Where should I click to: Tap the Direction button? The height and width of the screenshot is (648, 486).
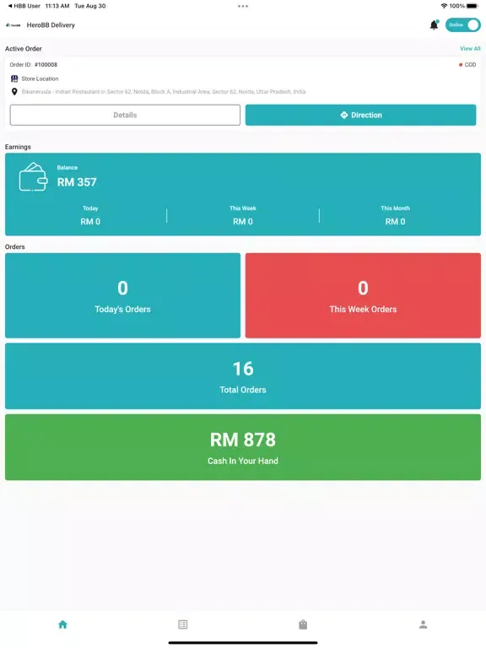[x=360, y=115]
